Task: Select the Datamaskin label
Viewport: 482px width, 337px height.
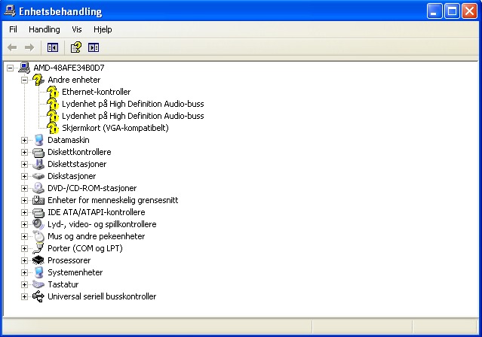Action: tap(68, 140)
